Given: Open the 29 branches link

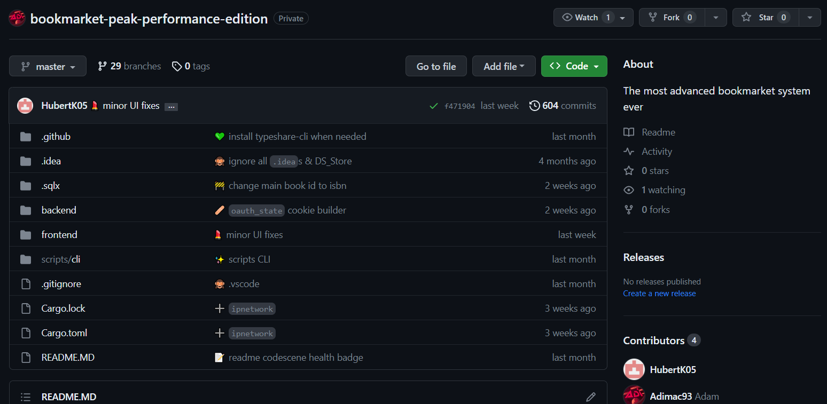Looking at the screenshot, I should coord(129,66).
